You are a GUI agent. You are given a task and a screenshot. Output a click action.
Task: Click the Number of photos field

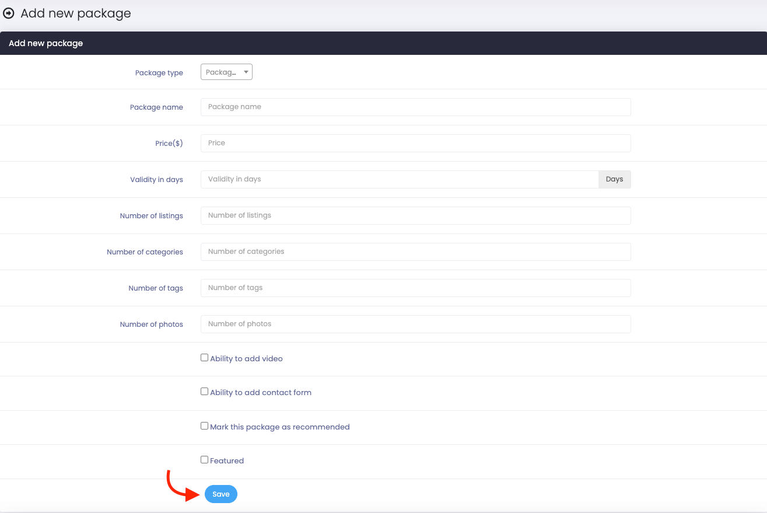pos(416,324)
